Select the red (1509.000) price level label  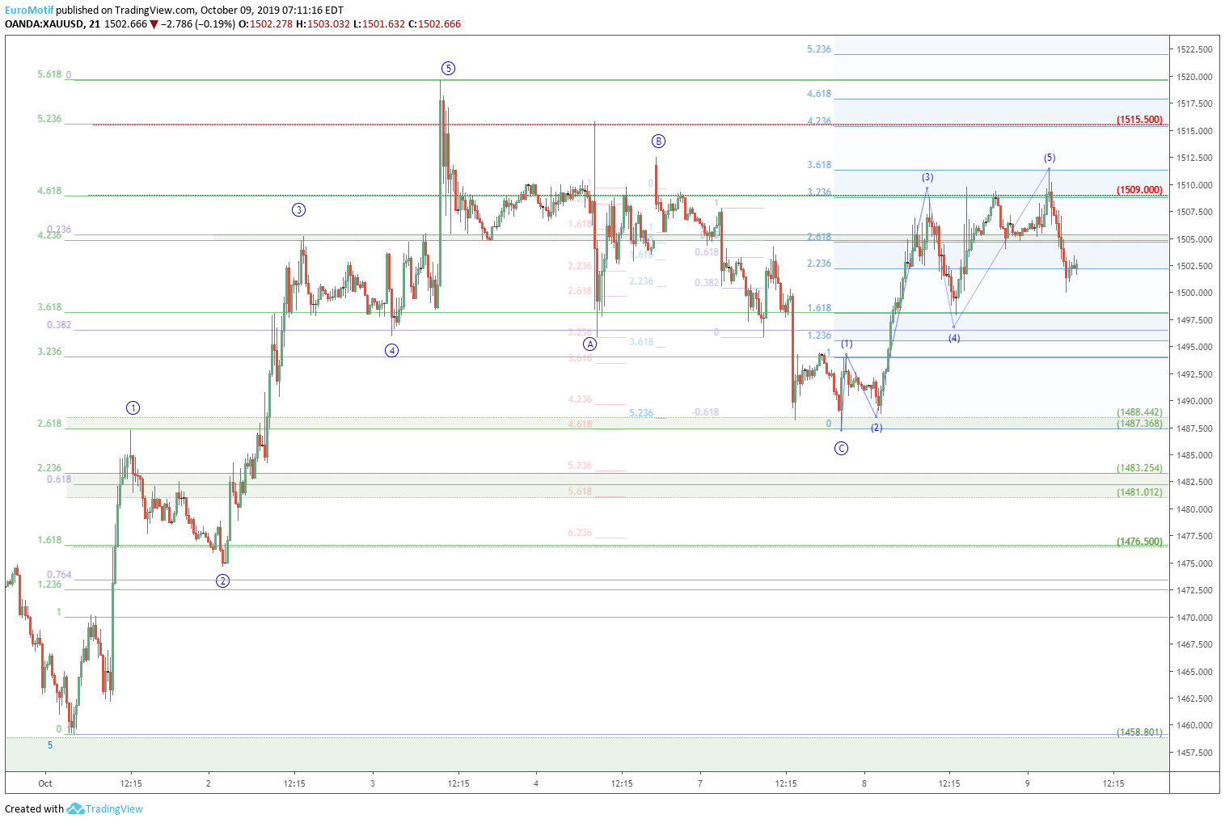click(1139, 190)
